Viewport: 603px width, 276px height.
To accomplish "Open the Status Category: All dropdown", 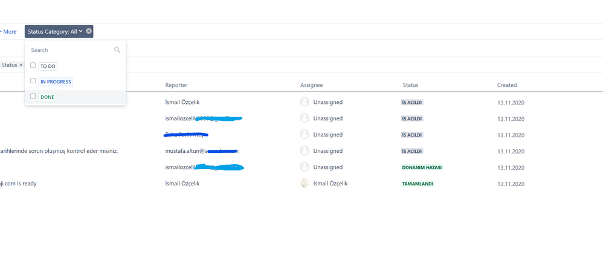I will [x=55, y=31].
